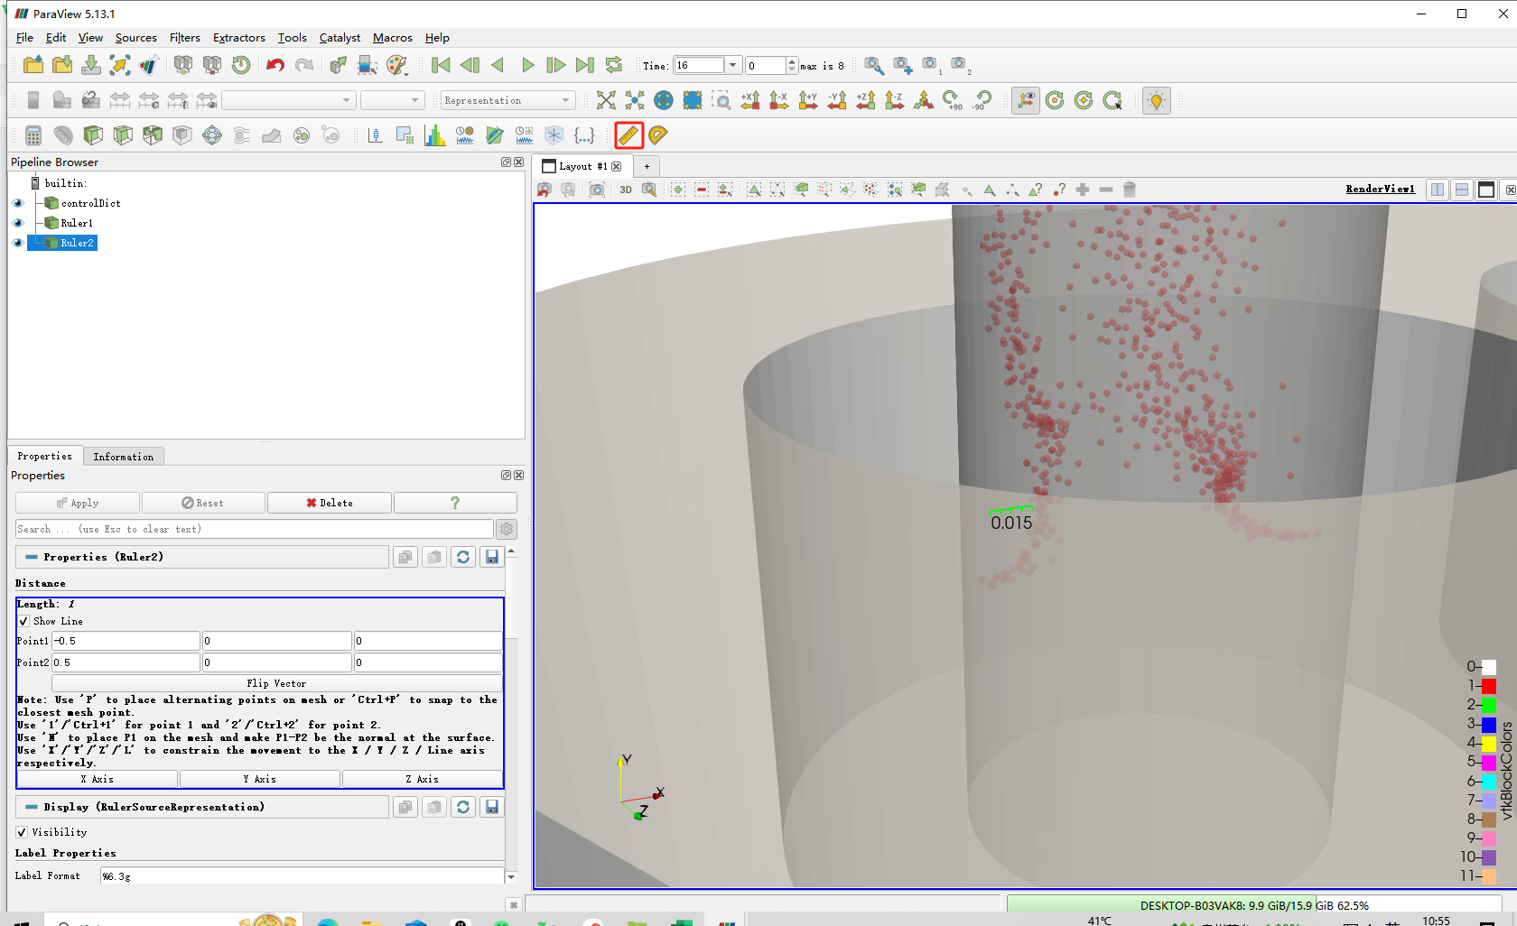Hide Ruler1 using its eye icon
Screen dimensions: 1517x926
coord(18,223)
